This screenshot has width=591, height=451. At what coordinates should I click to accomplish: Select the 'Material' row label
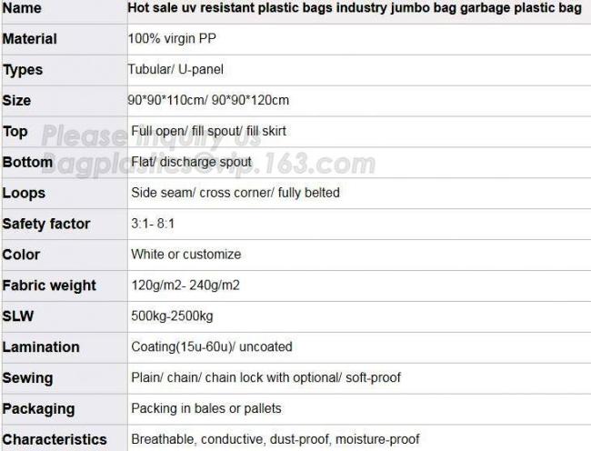tap(29, 39)
